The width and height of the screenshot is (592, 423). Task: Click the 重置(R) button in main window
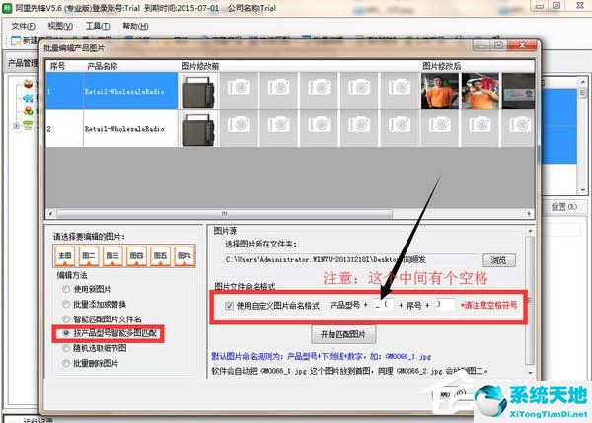[564, 207]
